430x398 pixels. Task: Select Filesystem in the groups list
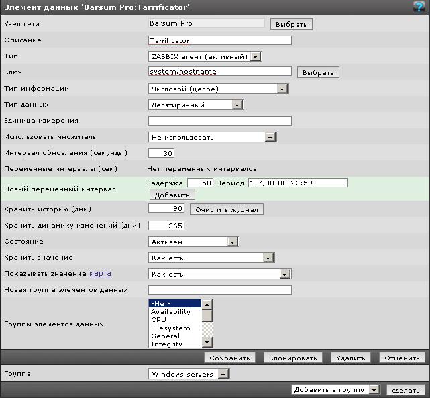pos(170,328)
